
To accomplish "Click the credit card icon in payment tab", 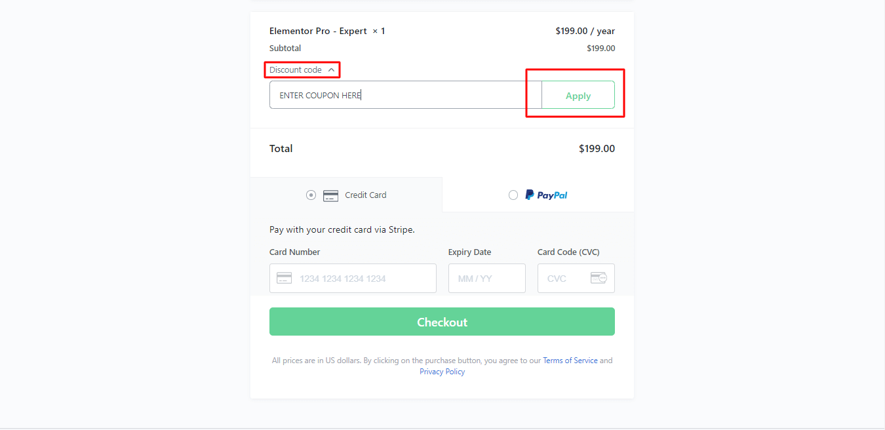I will pos(331,195).
